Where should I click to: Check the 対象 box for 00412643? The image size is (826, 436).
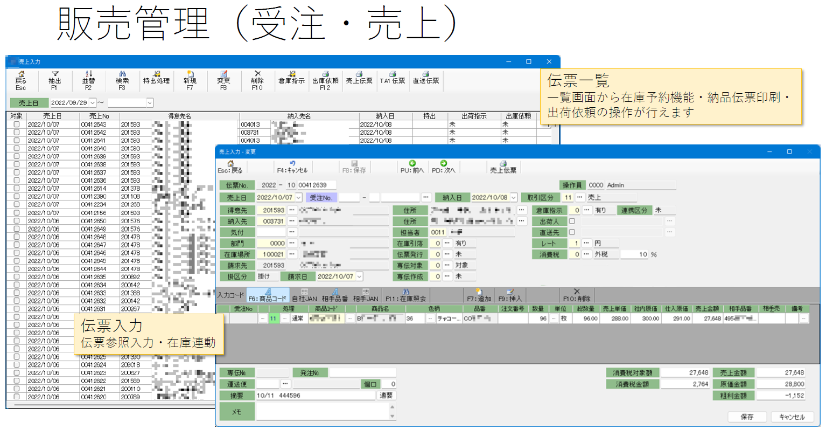[17, 124]
